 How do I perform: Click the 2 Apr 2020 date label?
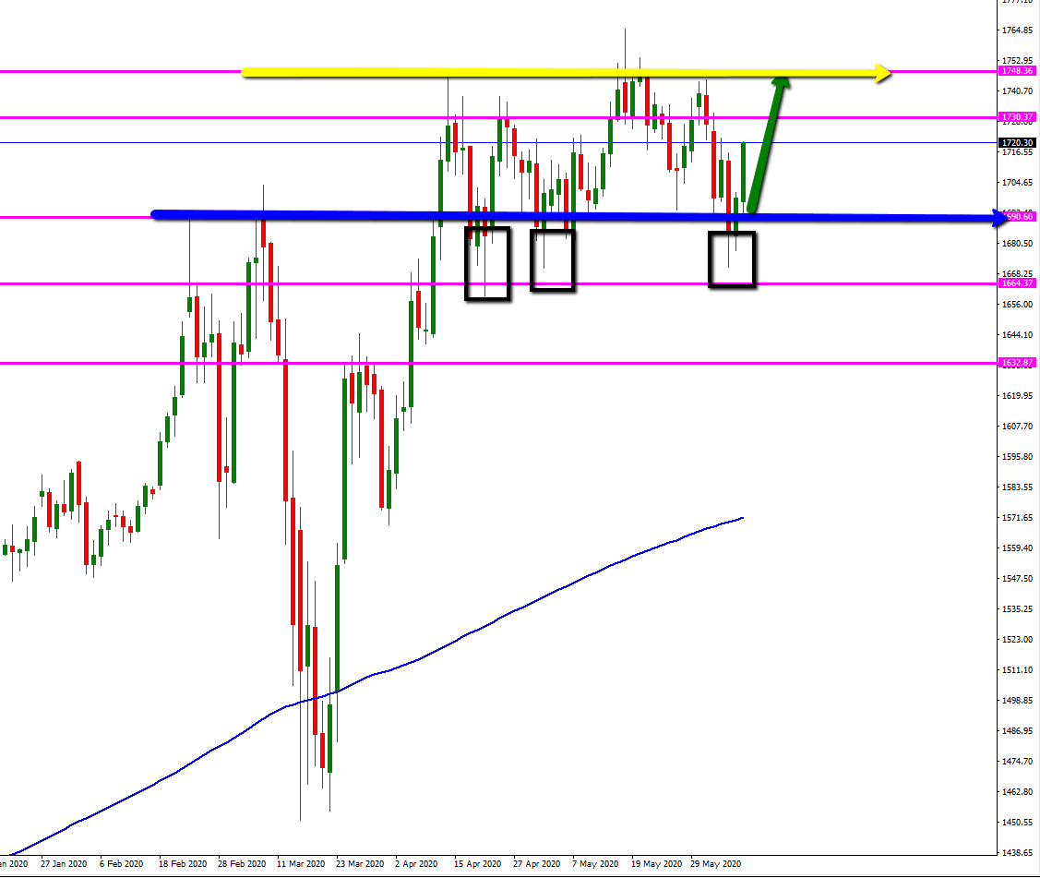[416, 864]
